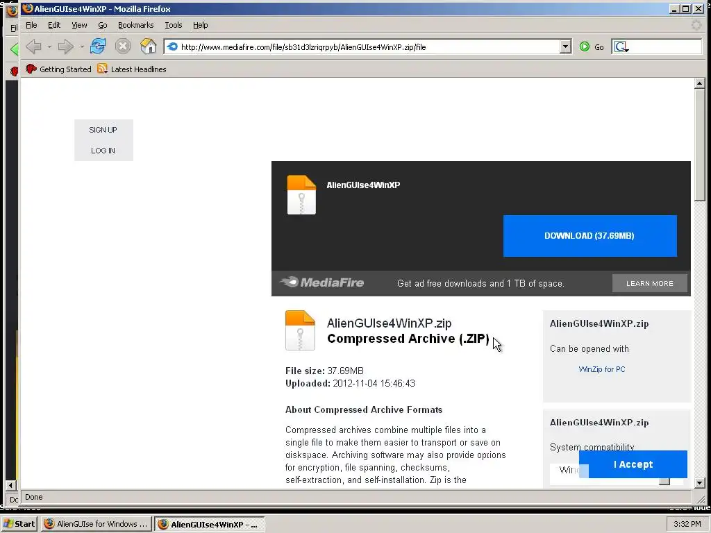Open the Back button history dropdown arrow
The width and height of the screenshot is (711, 533).
[49, 46]
